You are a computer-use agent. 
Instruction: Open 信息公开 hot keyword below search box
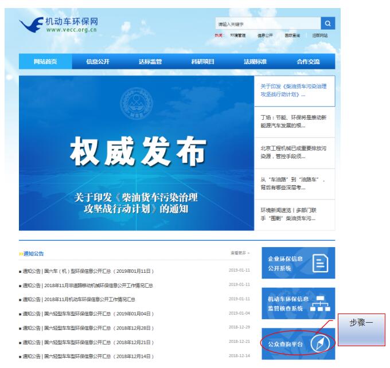tap(265, 36)
